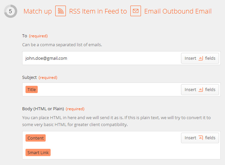This screenshot has width=225, height=165.
Task: Click the john.doe@gmail.com address text
Action: (46, 58)
